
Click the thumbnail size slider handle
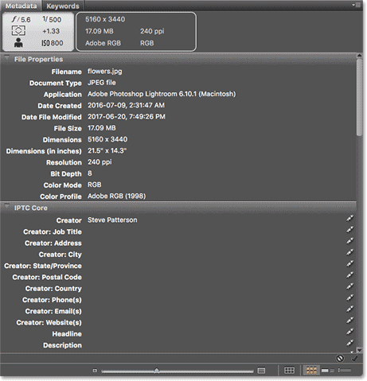pos(157,370)
